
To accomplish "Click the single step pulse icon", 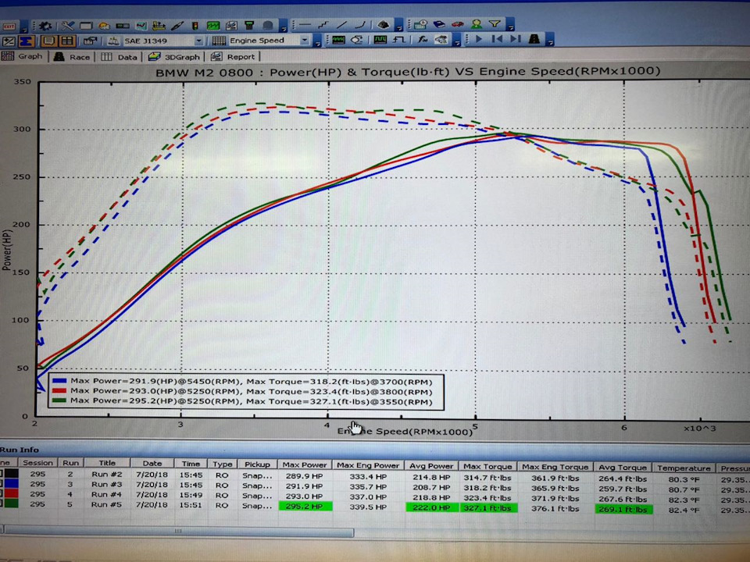I will click(399, 40).
